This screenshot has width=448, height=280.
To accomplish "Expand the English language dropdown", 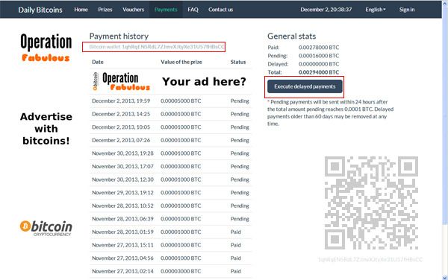I will tap(375, 10).
